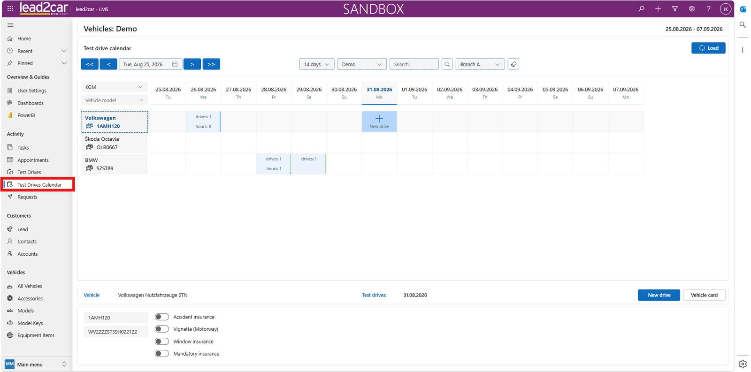Turn on Mandatory insurance toggle
The width and height of the screenshot is (751, 372).
pyautogui.click(x=162, y=354)
